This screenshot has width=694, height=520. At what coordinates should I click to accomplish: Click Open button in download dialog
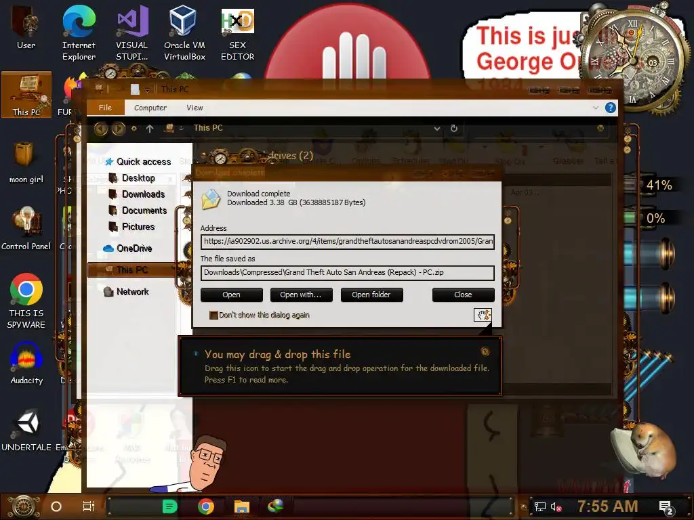[x=232, y=295]
